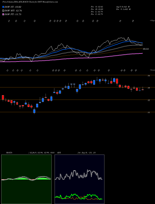This screenshot has width=155, height=204.
Task: Click the MACD '(12,26,9) 12.98, 12.99, -0.01' values
Action: (x=41, y=153)
